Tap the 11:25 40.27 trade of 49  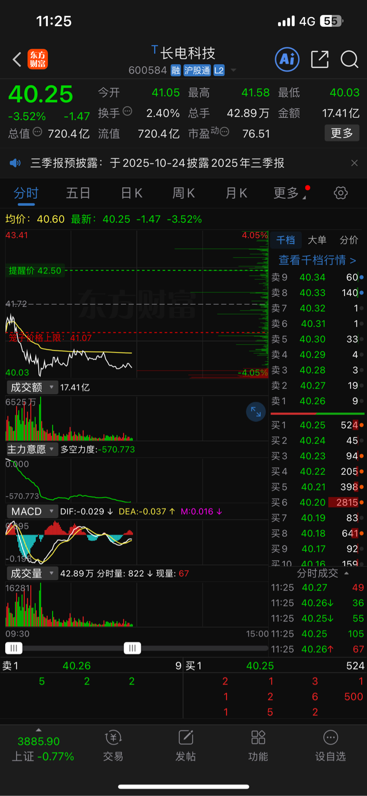point(317,587)
